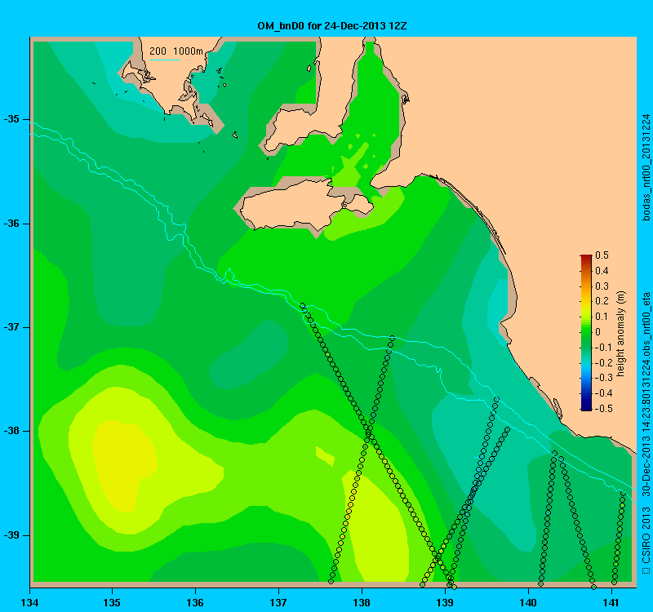Click the latitude label "-38"
This screenshot has height=612, width=653.
pos(11,432)
